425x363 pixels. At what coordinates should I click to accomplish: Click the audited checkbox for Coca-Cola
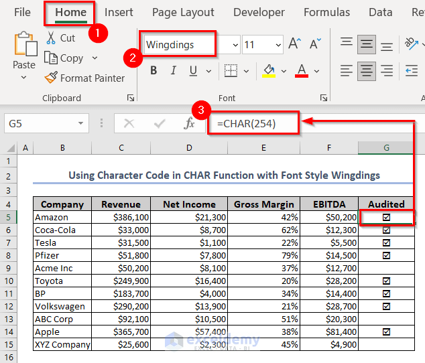[x=386, y=230]
